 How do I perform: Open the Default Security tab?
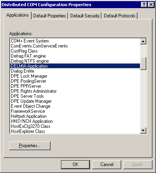coord(85,16)
